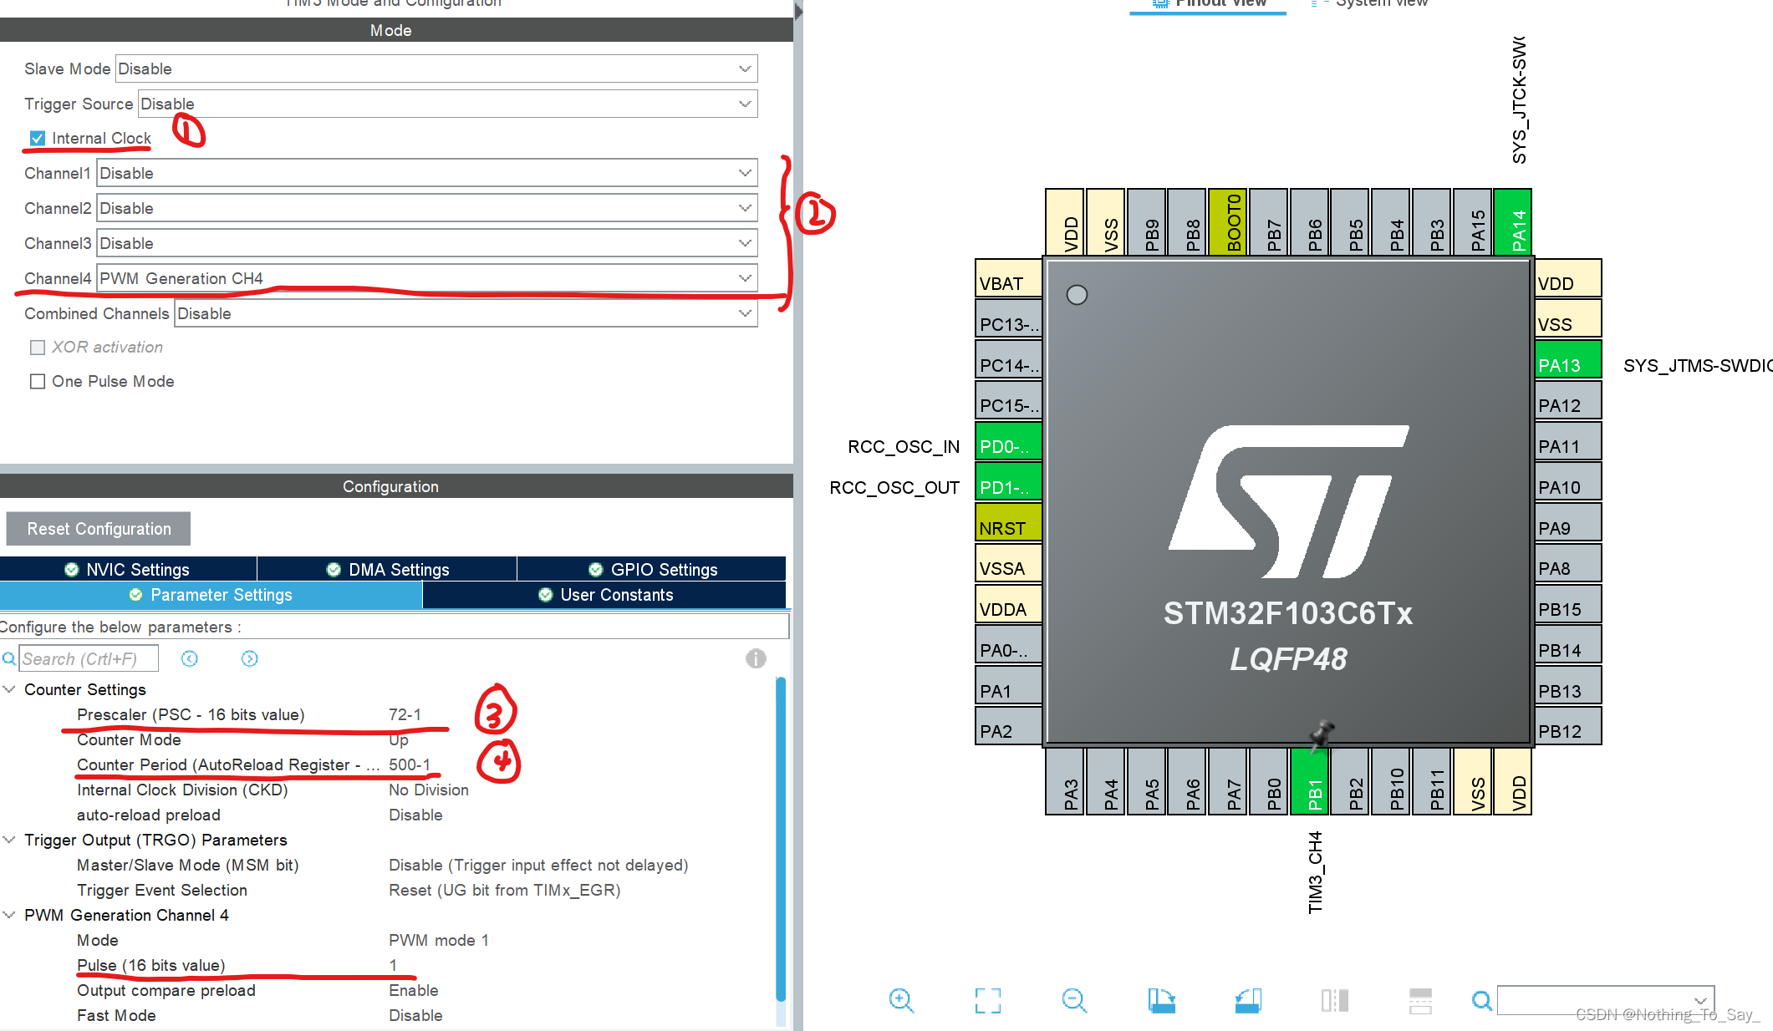
Task: Select Master/Slave Mode Disable value
Action: coord(538,865)
